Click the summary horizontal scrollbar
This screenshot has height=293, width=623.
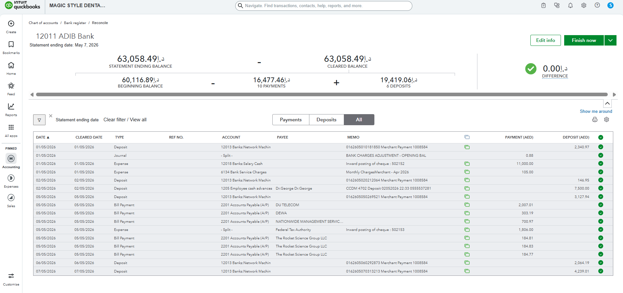(x=322, y=95)
